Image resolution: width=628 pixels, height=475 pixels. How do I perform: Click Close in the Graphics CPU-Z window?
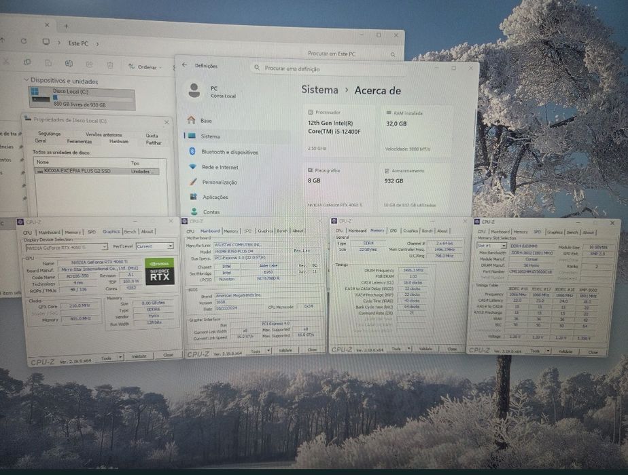click(169, 355)
